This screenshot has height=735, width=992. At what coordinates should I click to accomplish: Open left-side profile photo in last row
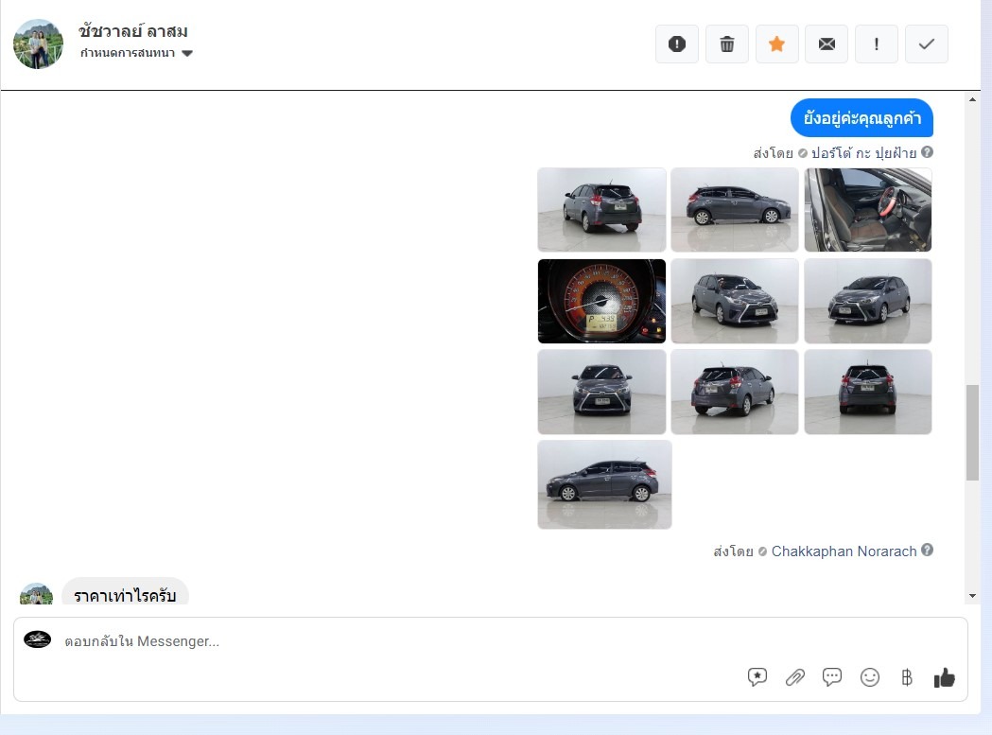(605, 484)
